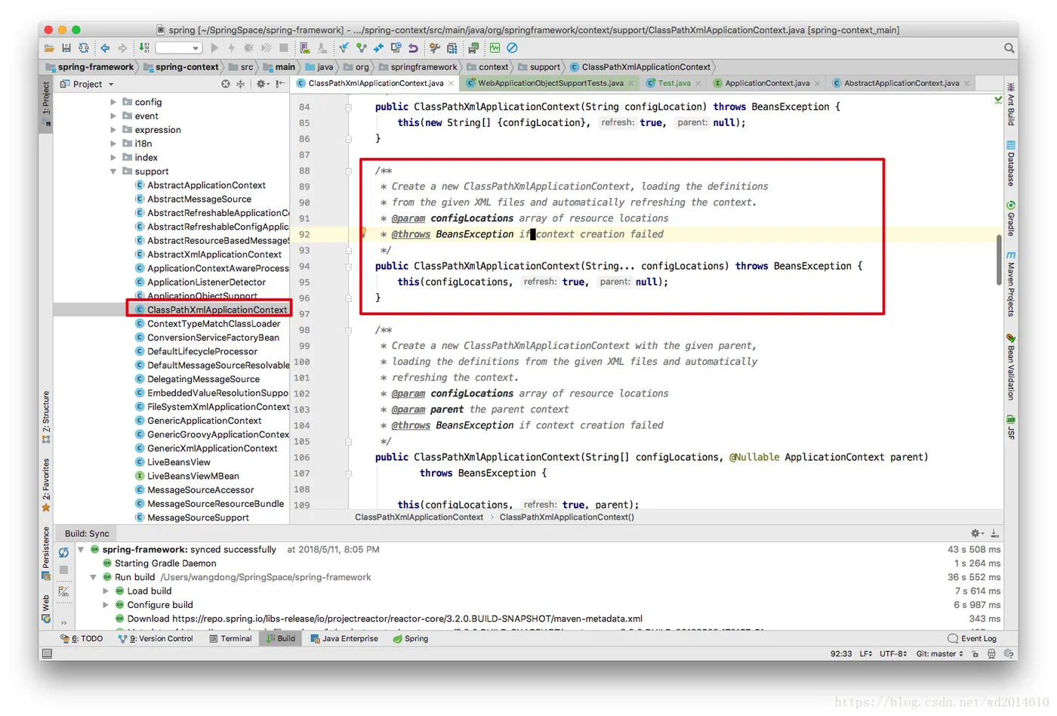The image size is (1057, 716).
Task: Click the Search Everywhere magnifier icon
Action: tap(1009, 48)
